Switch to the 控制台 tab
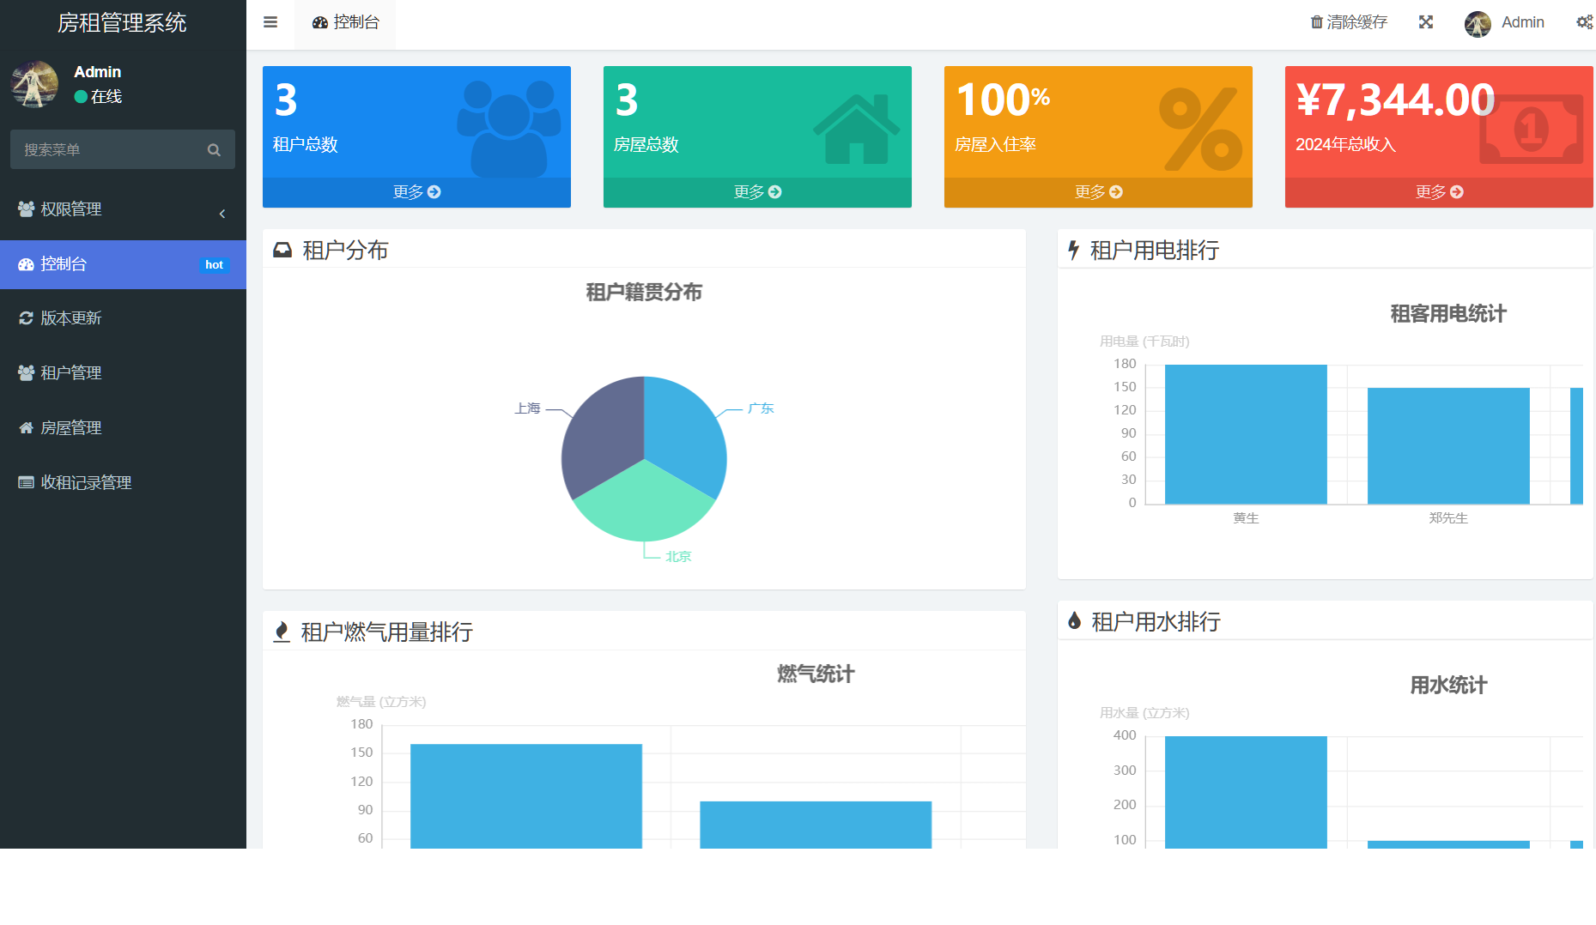 pyautogui.click(x=345, y=23)
